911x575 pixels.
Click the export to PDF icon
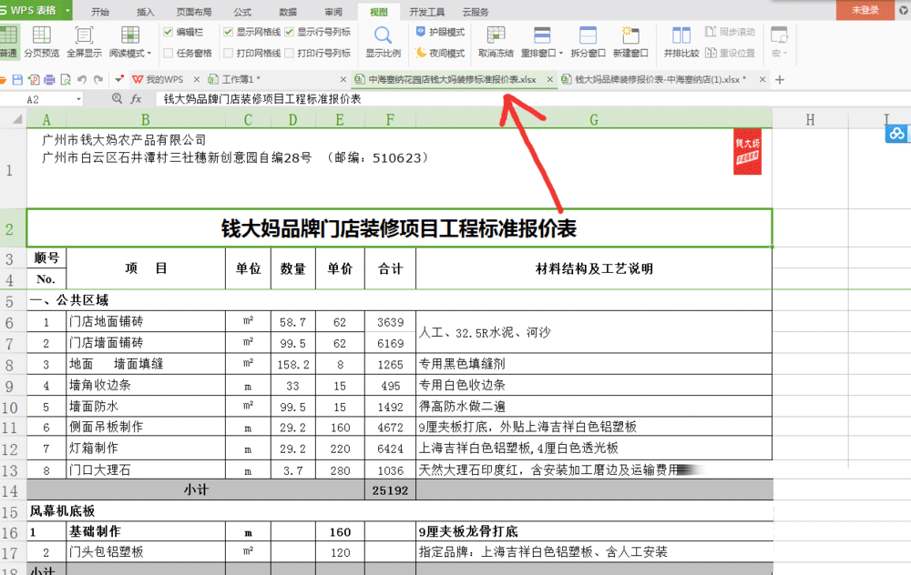click(x=34, y=79)
